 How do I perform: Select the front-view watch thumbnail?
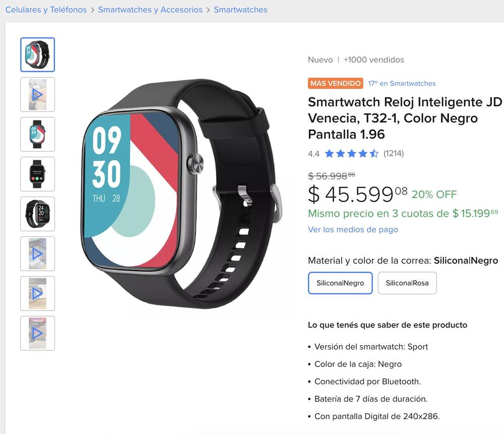pos(38,135)
